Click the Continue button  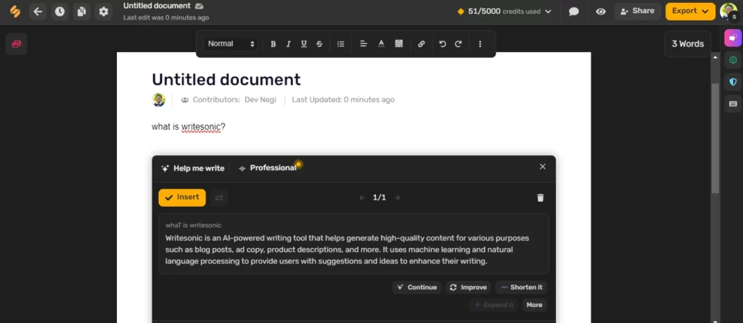click(416, 287)
